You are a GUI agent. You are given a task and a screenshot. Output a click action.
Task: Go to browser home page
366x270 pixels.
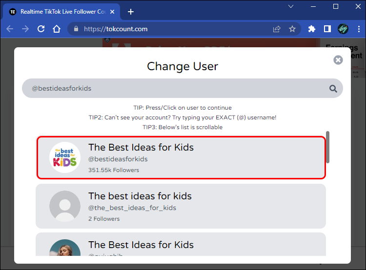click(57, 29)
